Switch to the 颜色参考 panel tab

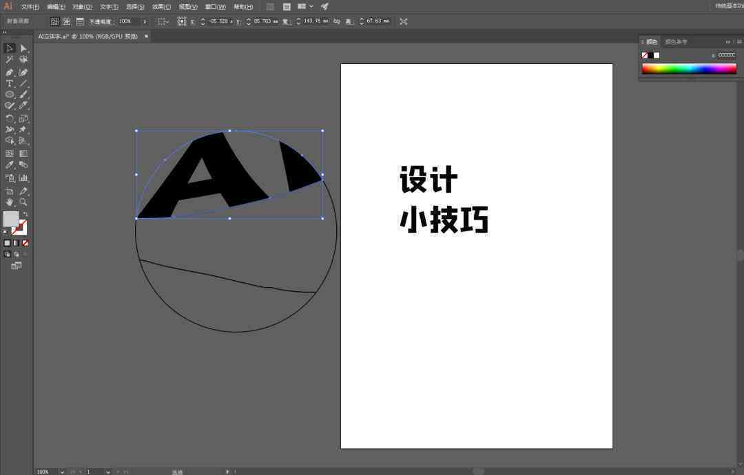pyautogui.click(x=676, y=42)
